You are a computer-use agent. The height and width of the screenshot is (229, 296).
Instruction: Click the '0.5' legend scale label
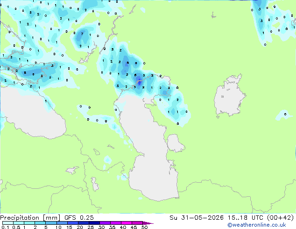pos(16,227)
